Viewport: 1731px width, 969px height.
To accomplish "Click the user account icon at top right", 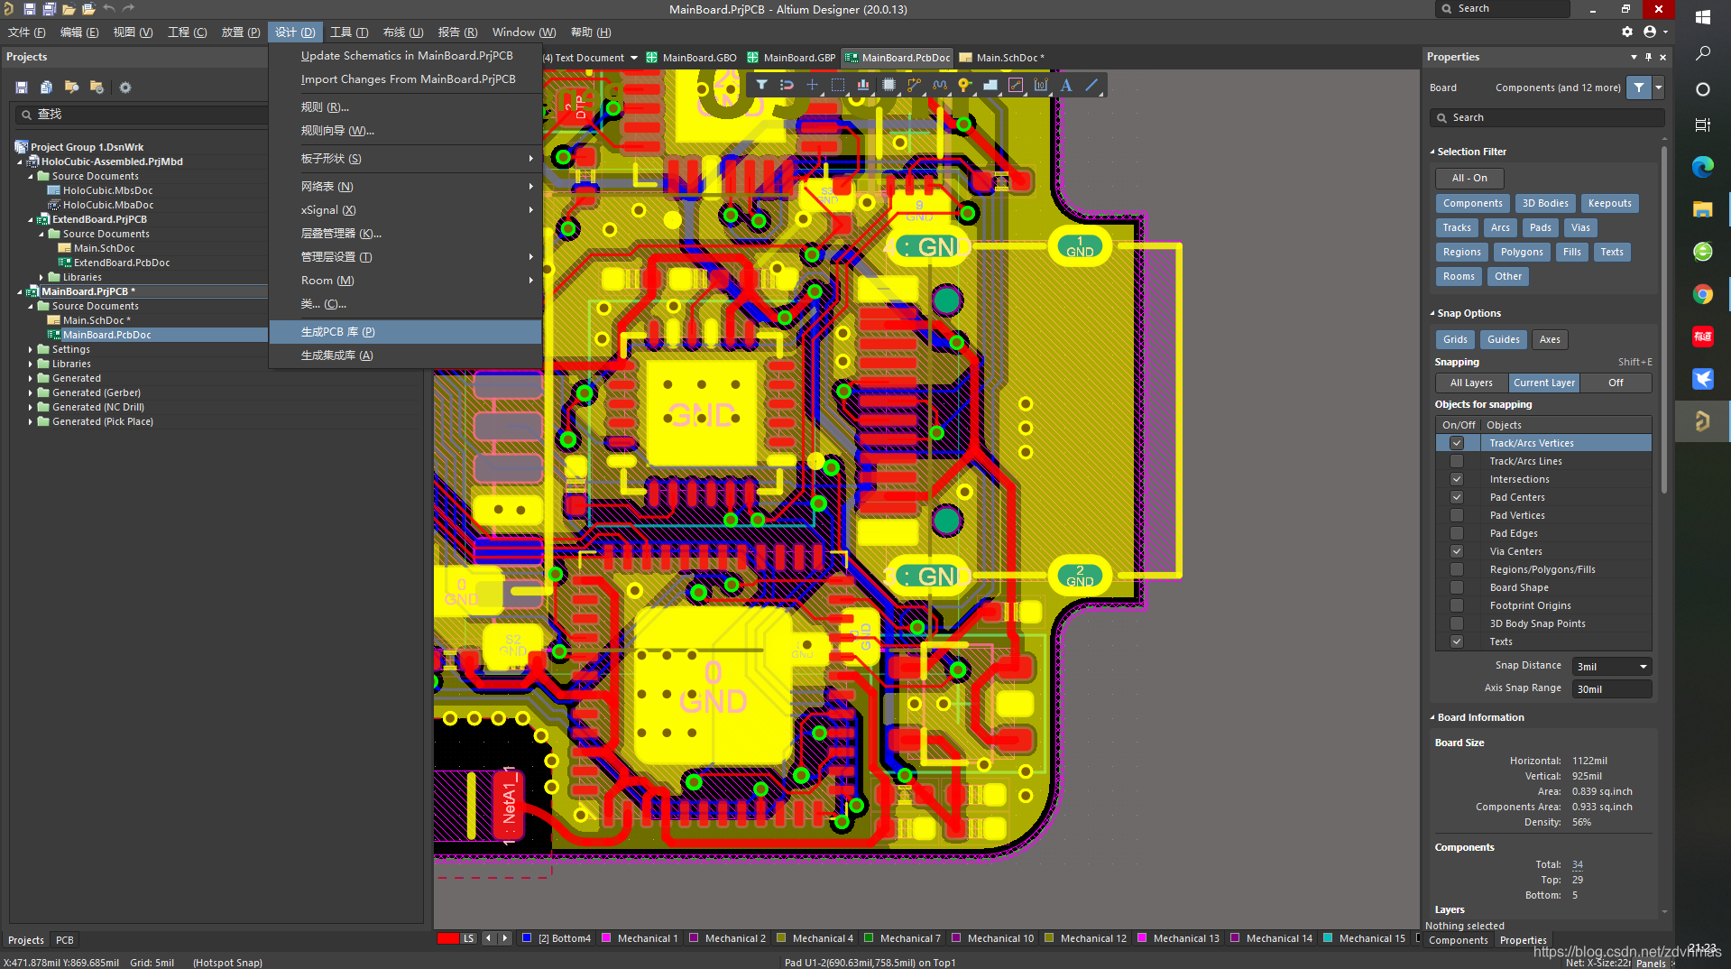I will pyautogui.click(x=1650, y=32).
